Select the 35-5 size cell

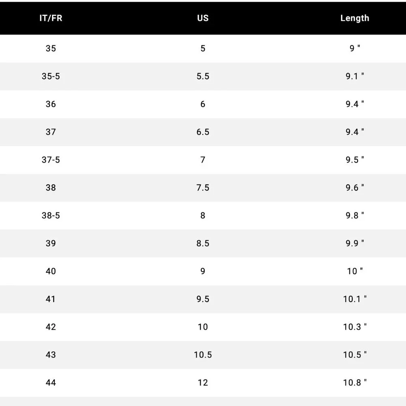[x=51, y=76]
